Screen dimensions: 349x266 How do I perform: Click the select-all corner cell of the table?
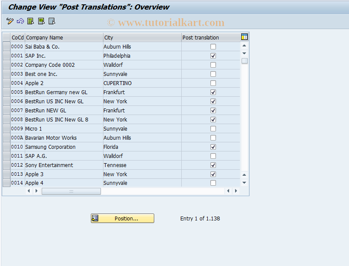pyautogui.click(x=7, y=38)
